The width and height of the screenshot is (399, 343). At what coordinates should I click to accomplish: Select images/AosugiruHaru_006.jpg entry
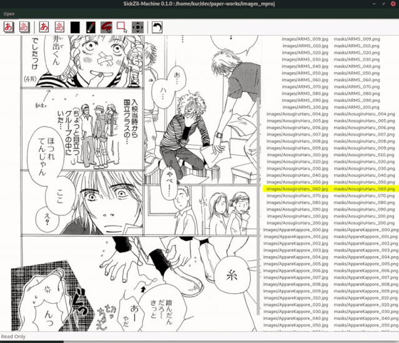[297, 127]
